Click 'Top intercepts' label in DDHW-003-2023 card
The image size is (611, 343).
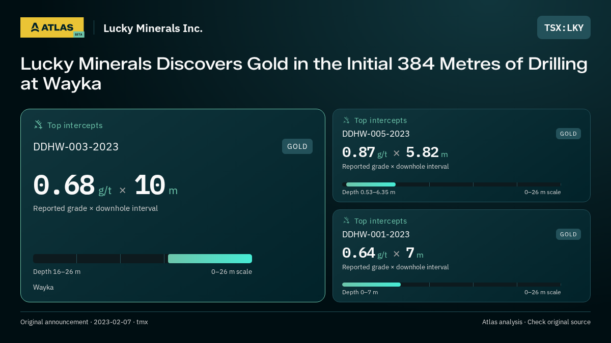(x=75, y=125)
